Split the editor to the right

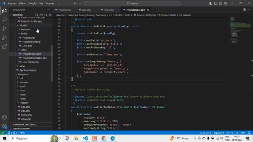(x=244, y=10)
